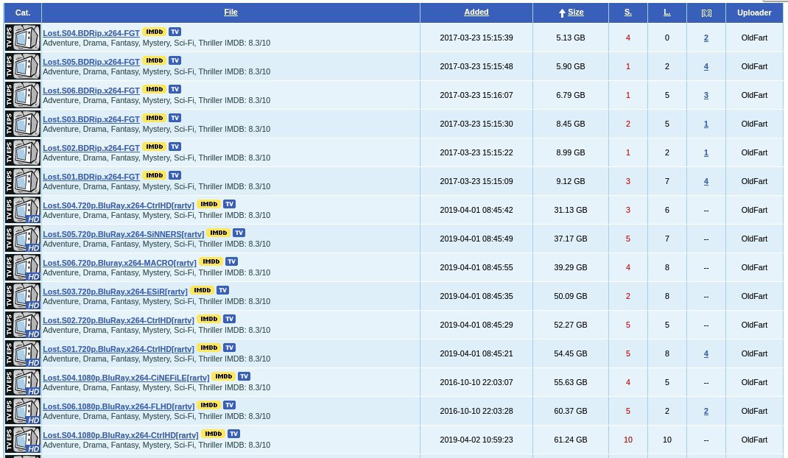
Task: Click TV badge for Lost.S05.720p SiNNERS
Action: tap(239, 233)
